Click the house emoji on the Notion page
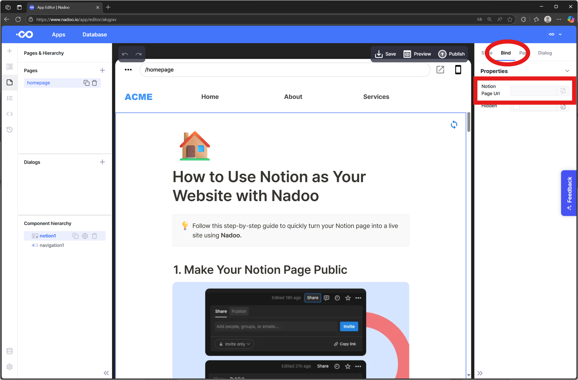 (195, 146)
